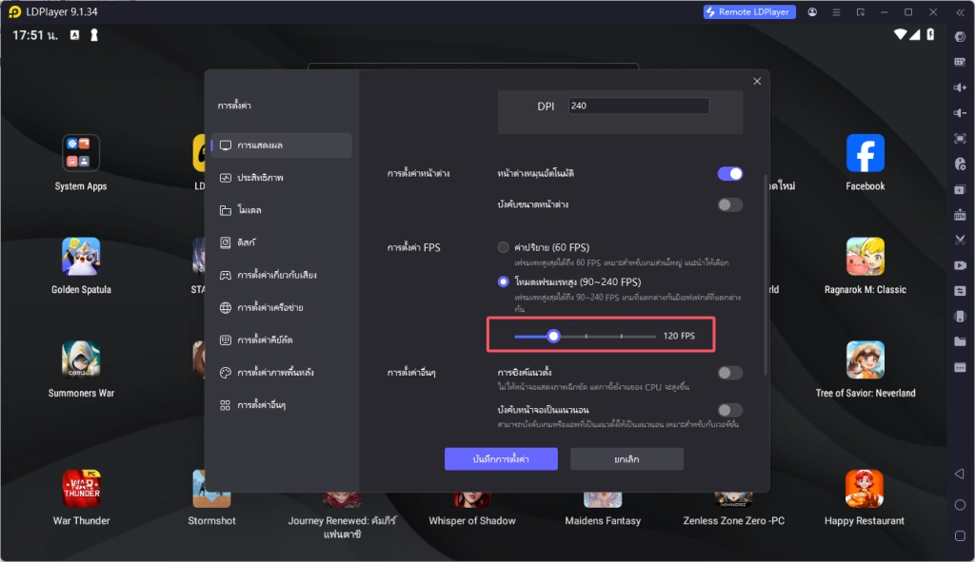This screenshot has height=562, width=975.
Task: Take a screenshot with the scissors icon
Action: pyautogui.click(x=963, y=241)
